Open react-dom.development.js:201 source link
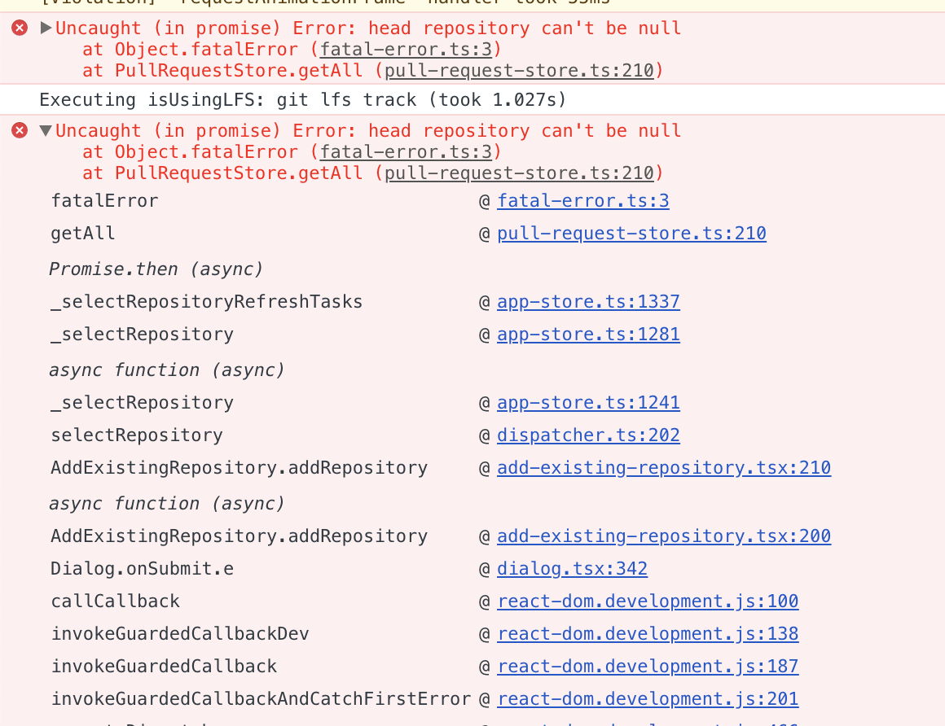 pyautogui.click(x=648, y=698)
